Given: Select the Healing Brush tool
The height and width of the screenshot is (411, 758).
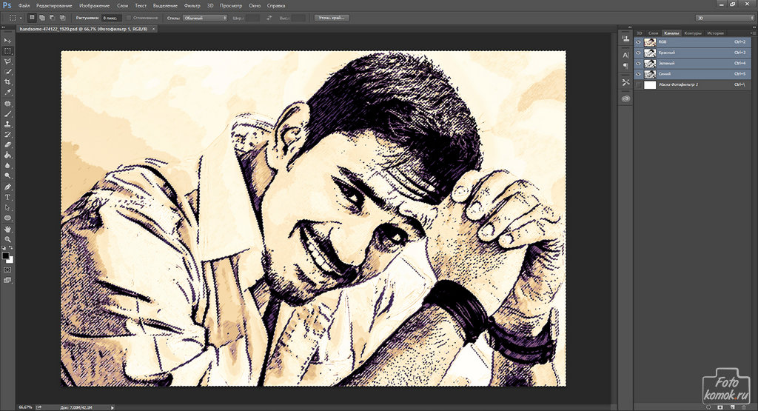Looking at the screenshot, I should pyautogui.click(x=7, y=104).
